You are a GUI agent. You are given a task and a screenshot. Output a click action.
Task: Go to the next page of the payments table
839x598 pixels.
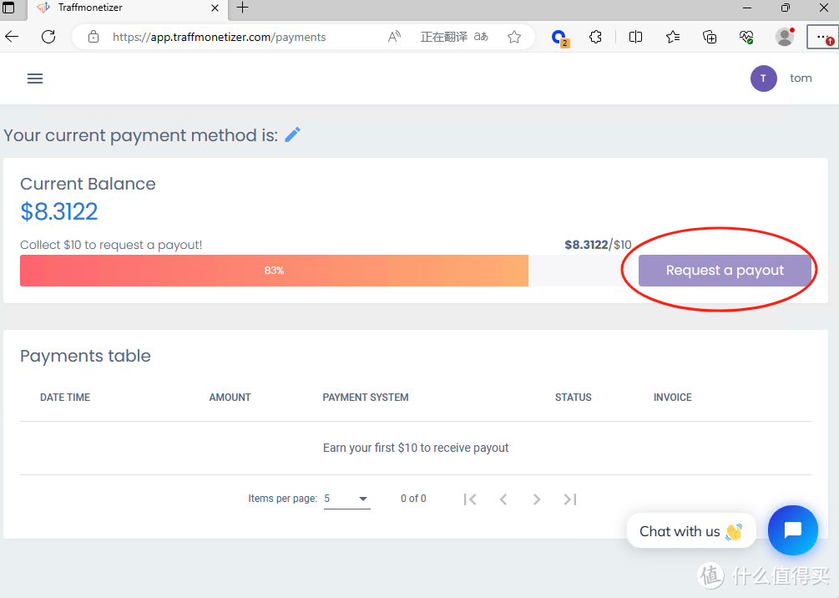coord(537,499)
